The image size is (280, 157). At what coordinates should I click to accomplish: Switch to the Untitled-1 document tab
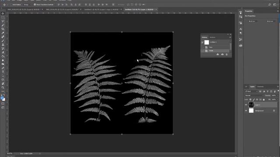101,10
